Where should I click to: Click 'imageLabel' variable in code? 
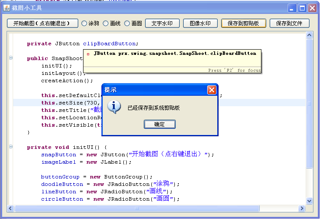pos(59,162)
